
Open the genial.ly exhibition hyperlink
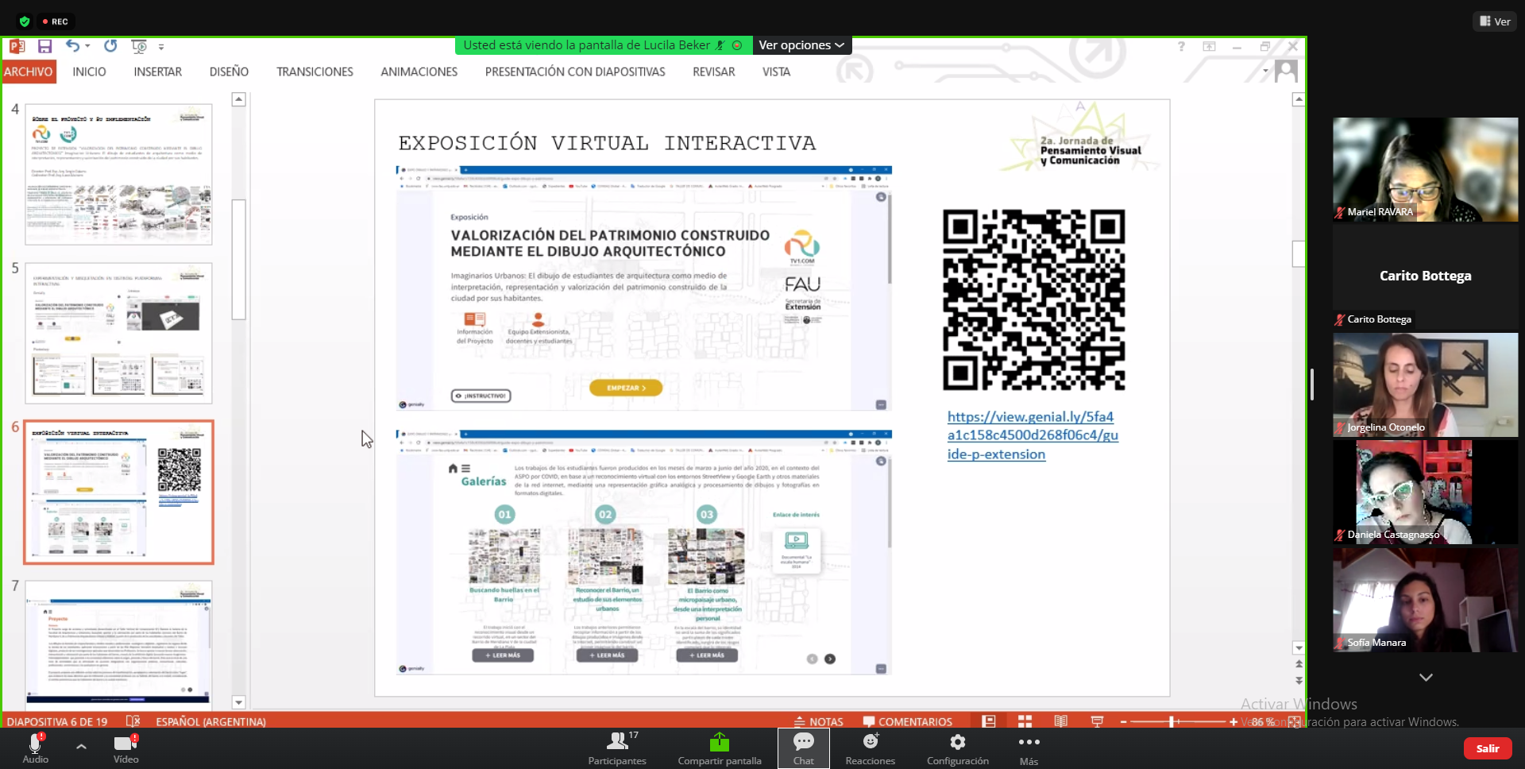coord(1033,435)
